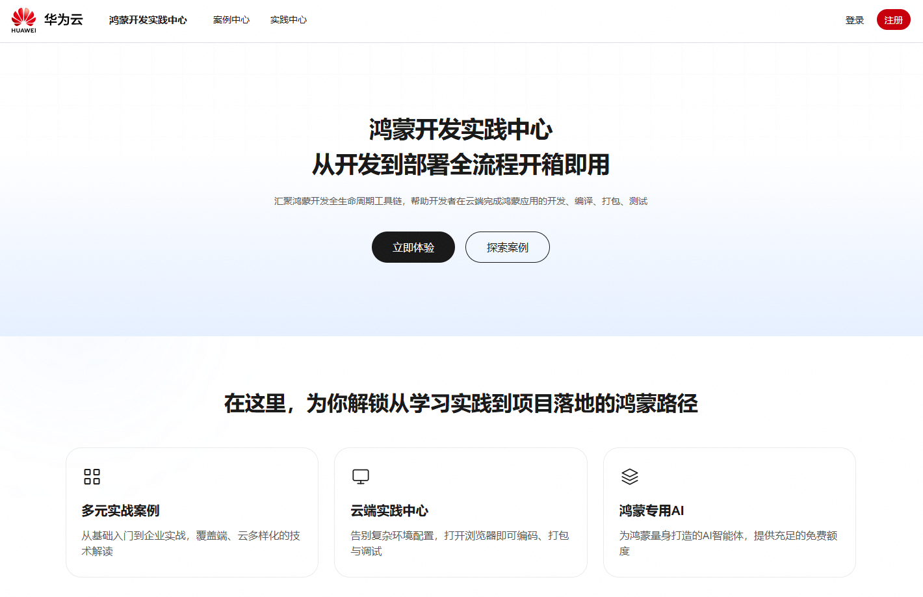Open the 案例中心 menu item
The height and width of the screenshot is (597, 923).
[x=231, y=20]
